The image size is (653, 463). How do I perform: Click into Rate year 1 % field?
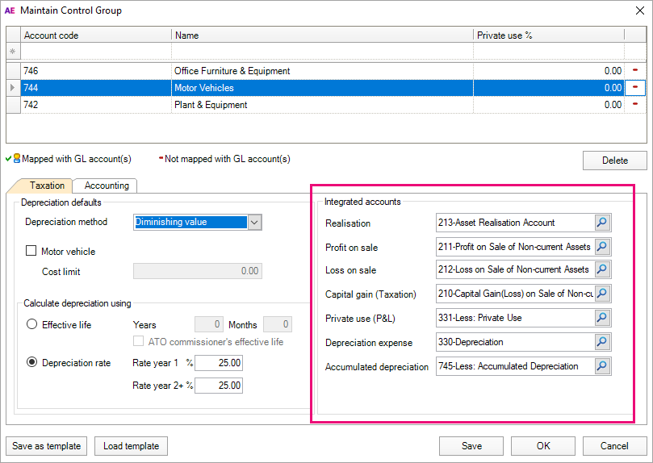click(x=218, y=363)
